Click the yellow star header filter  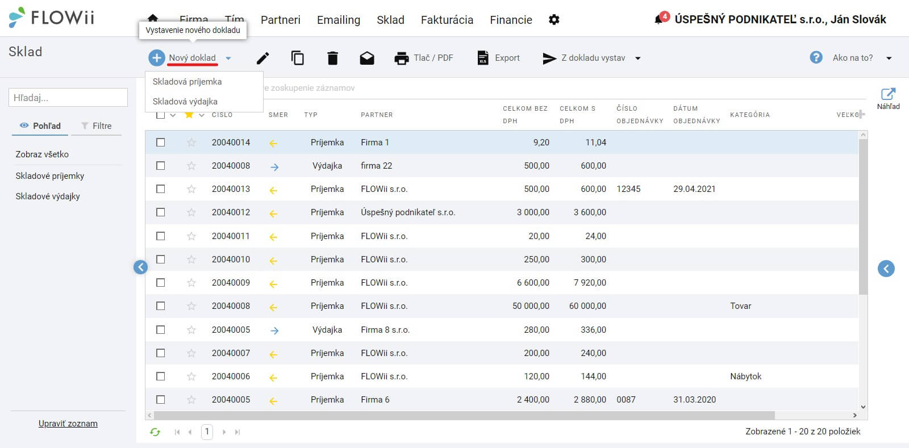189,115
